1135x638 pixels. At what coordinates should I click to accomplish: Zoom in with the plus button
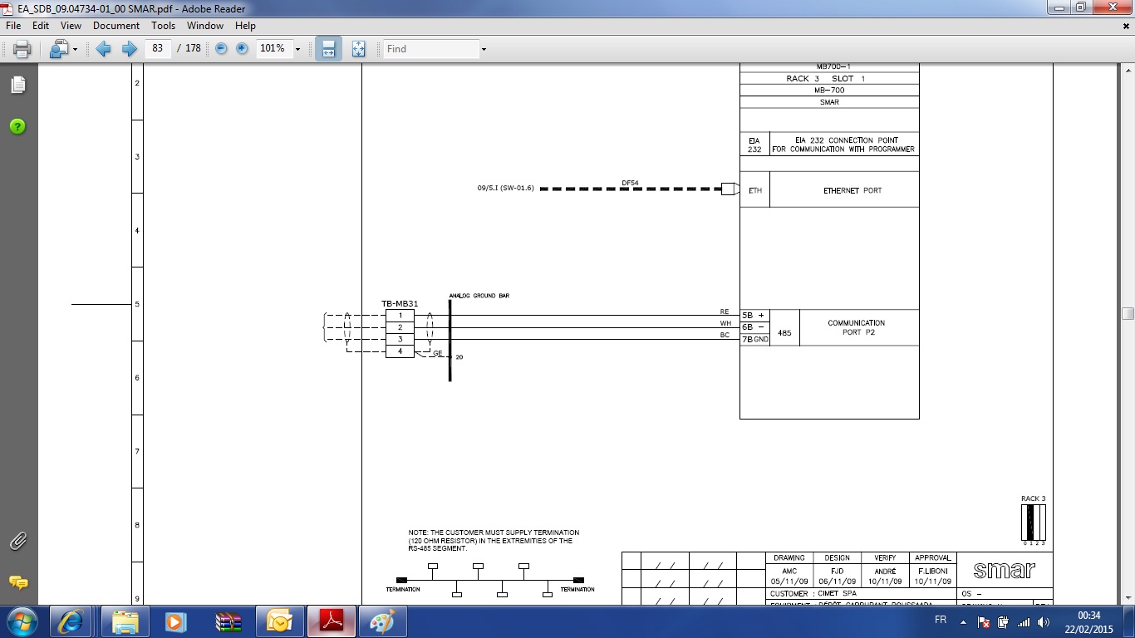pos(242,49)
